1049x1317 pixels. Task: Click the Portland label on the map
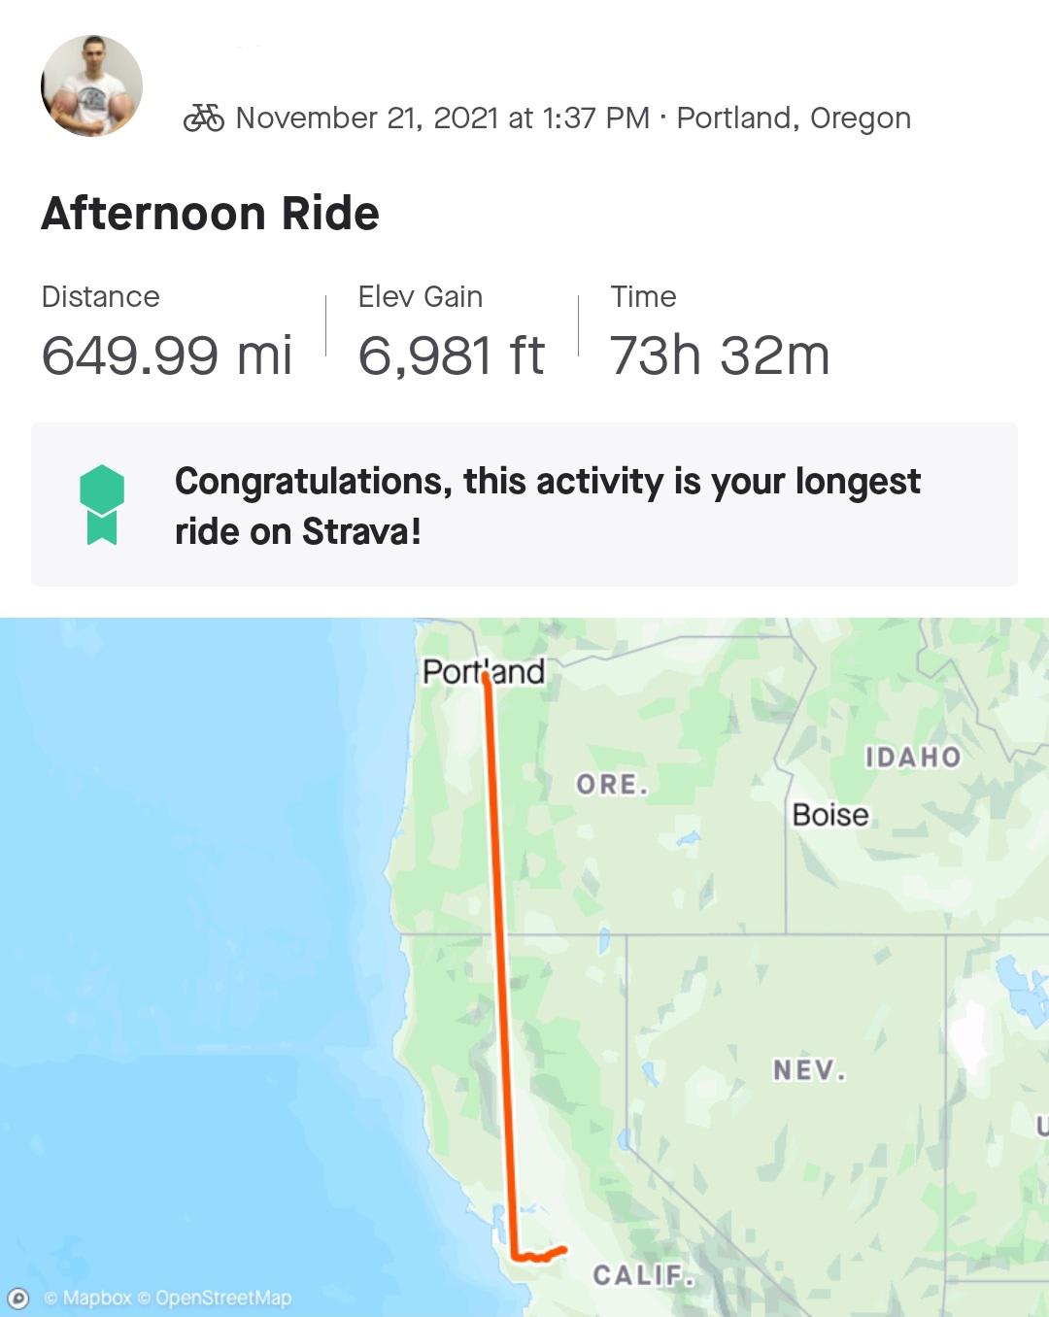pos(484,671)
